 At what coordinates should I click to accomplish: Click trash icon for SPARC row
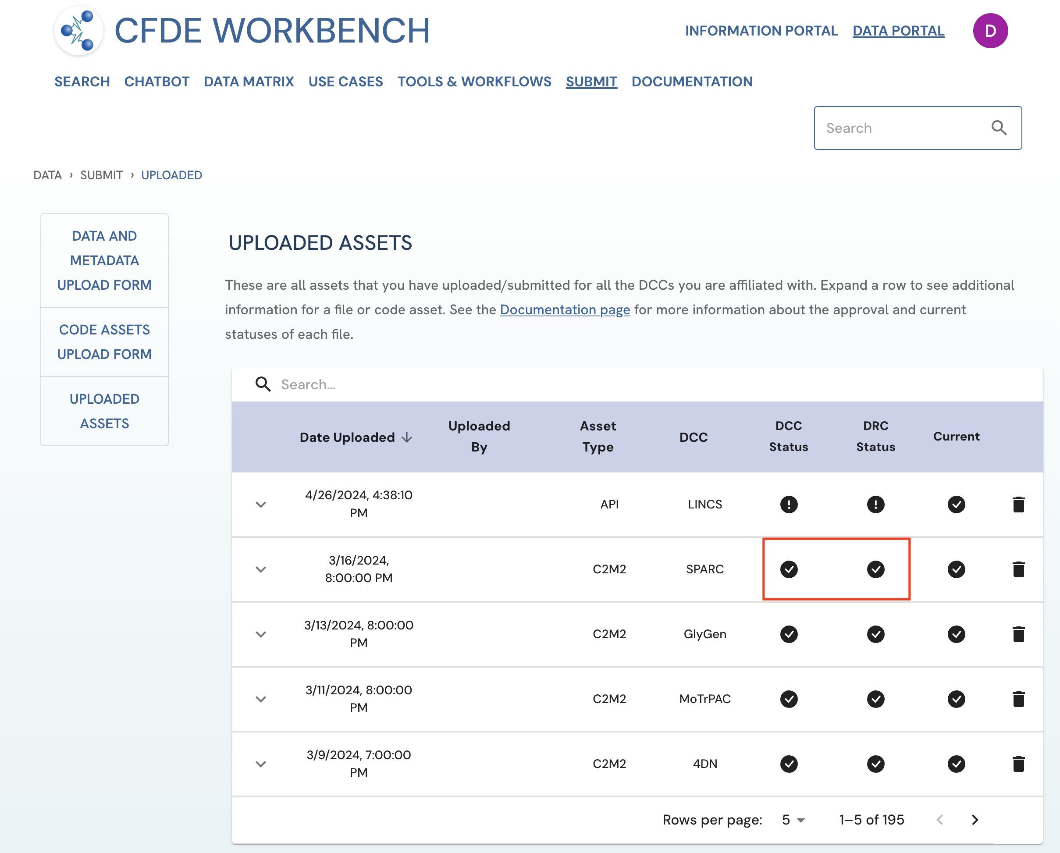coord(1018,569)
